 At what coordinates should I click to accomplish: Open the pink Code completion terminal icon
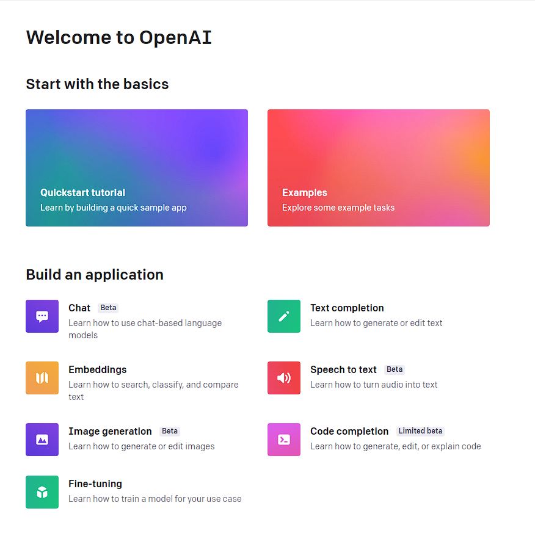pyautogui.click(x=284, y=440)
